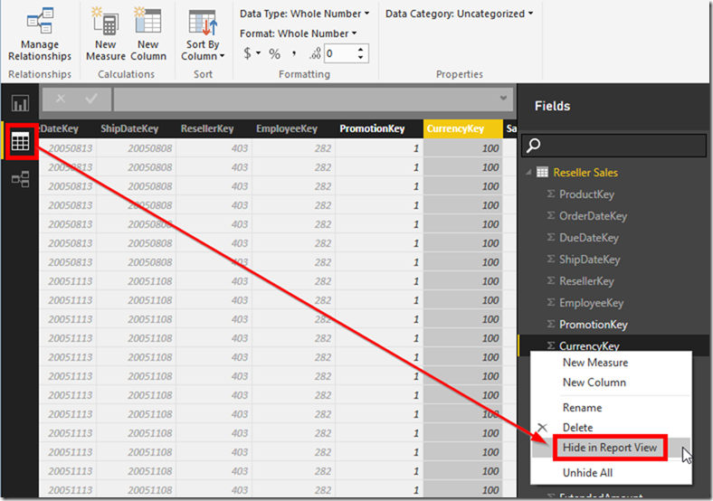Expand the formula bar chevron
713x501 pixels.
tap(503, 99)
